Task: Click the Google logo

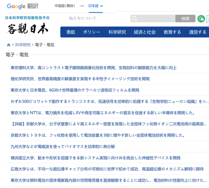Action: click(16, 6)
